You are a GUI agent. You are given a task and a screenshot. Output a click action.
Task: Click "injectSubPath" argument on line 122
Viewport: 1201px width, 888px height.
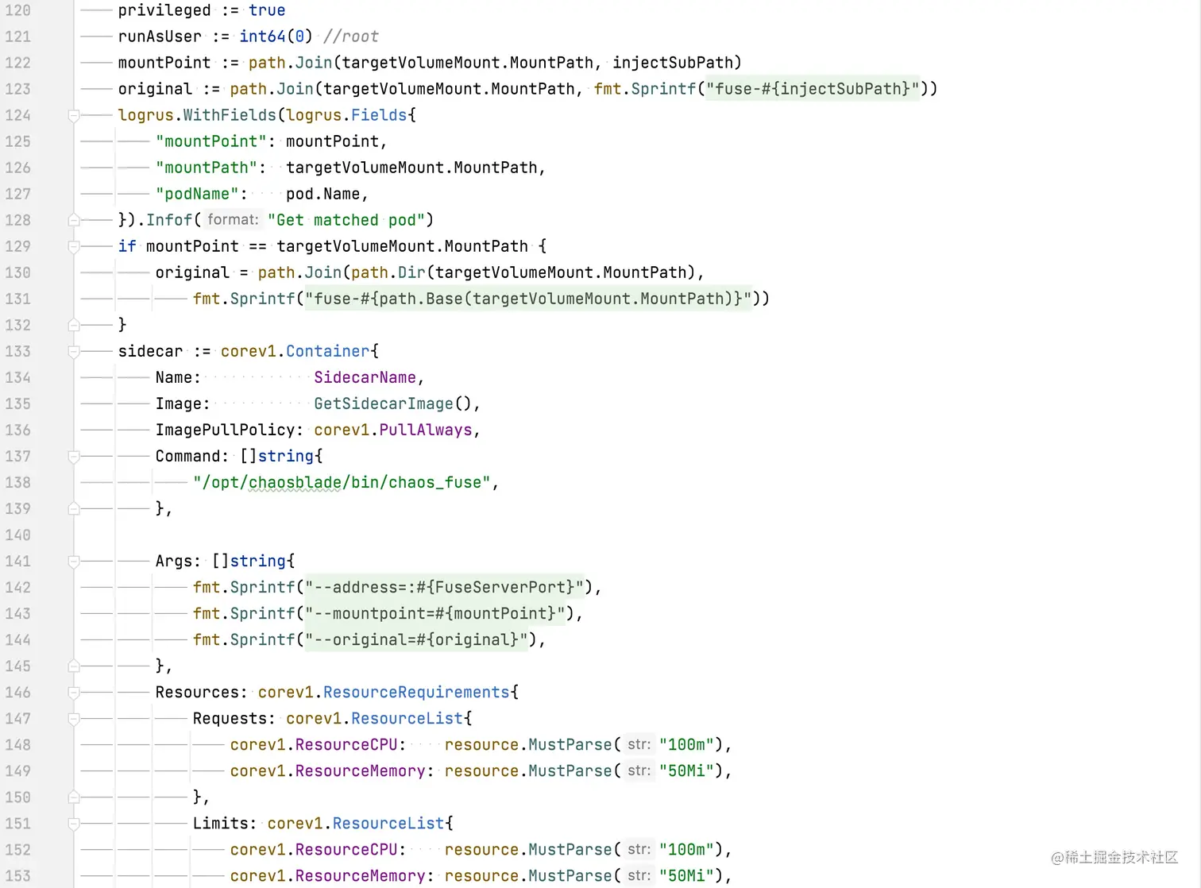(672, 63)
